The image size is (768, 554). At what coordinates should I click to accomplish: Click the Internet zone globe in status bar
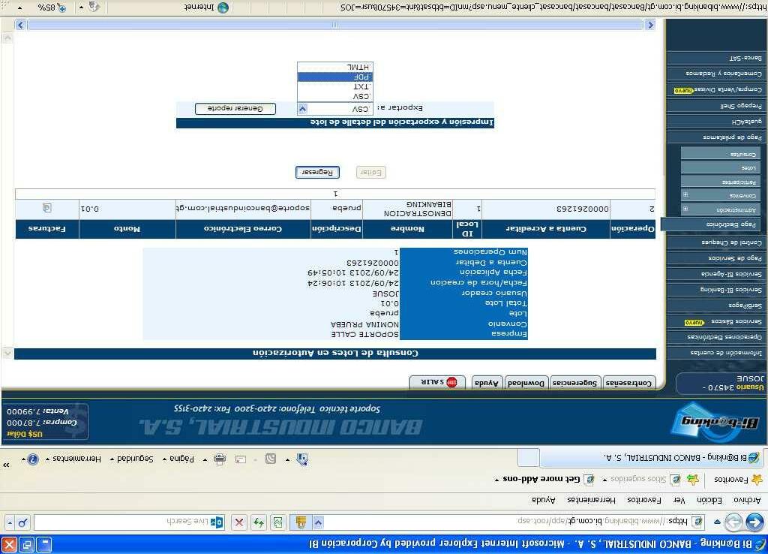(223, 8)
